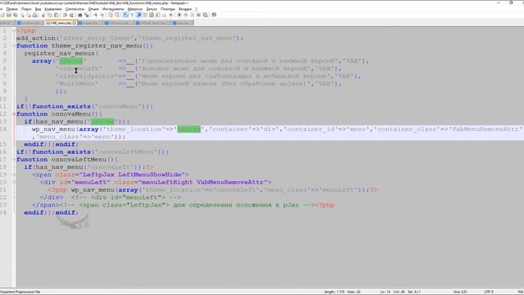Viewport: 524px width, 295px height.
Task: Click highlighted word in has_nav_menu line 13
Action: (x=102, y=121)
